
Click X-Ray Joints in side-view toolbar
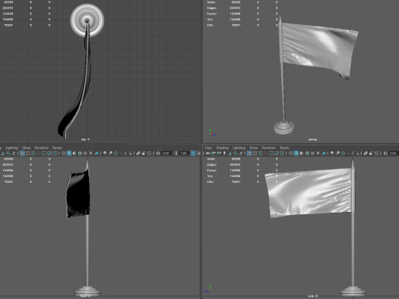click(x=377, y=153)
